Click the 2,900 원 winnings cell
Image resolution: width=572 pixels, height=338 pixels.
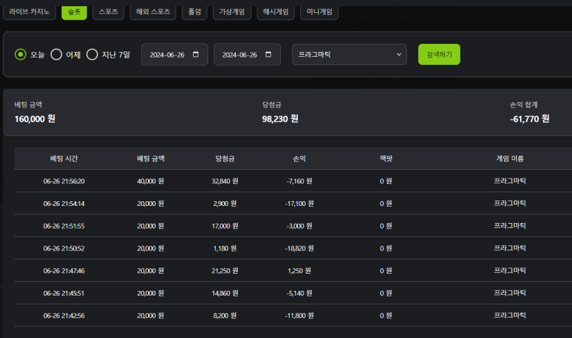pyautogui.click(x=225, y=204)
